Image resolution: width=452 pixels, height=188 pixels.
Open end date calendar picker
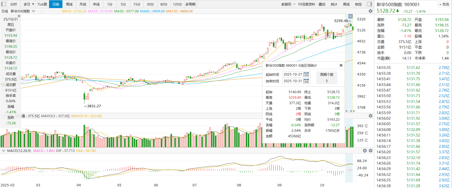[x=306, y=81]
